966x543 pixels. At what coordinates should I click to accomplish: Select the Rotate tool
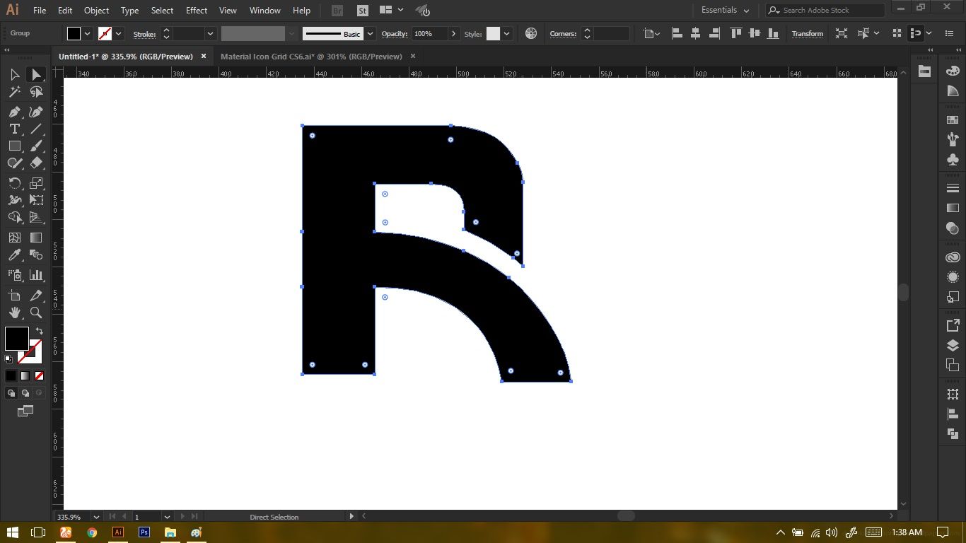[x=14, y=183]
